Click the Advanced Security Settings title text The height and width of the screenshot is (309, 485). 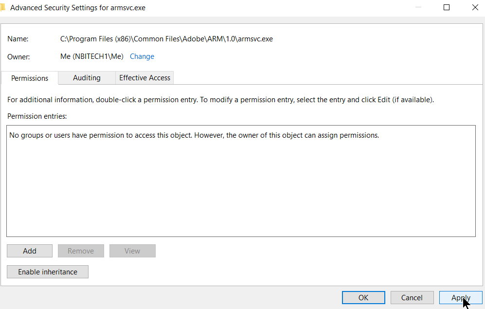click(77, 7)
